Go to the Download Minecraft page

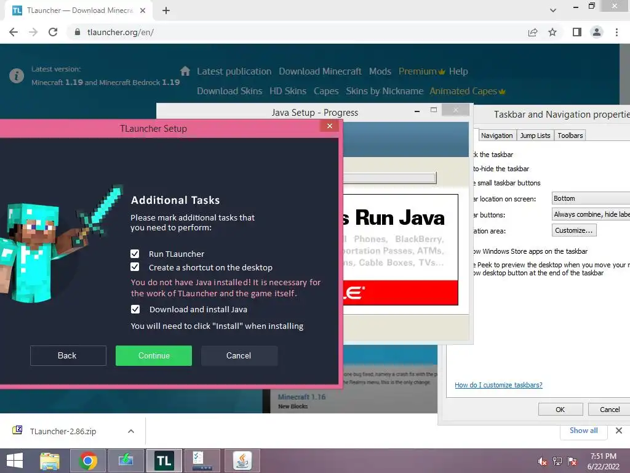[320, 71]
